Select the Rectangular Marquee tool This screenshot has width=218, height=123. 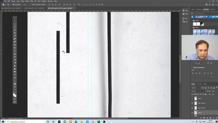coord(15,24)
